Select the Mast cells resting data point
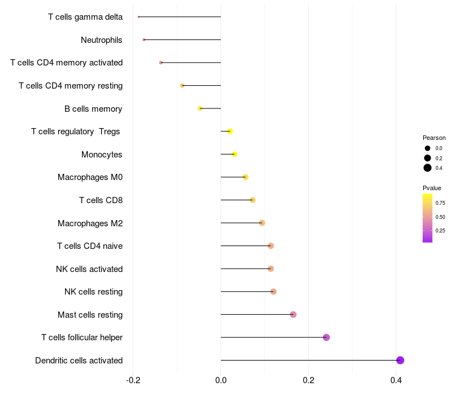Screen dimensions: 452x395 (293, 314)
